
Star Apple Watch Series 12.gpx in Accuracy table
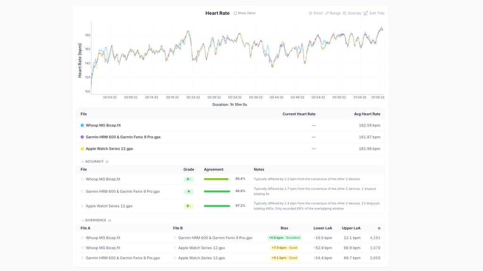(82, 206)
